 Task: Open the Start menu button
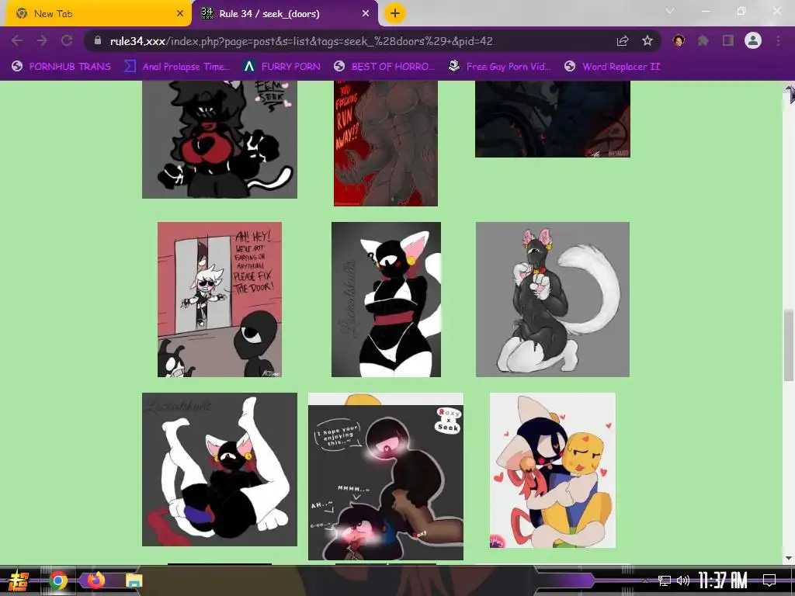[19, 580]
